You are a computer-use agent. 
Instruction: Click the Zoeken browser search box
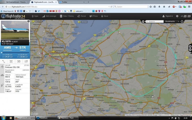tap(131, 7)
